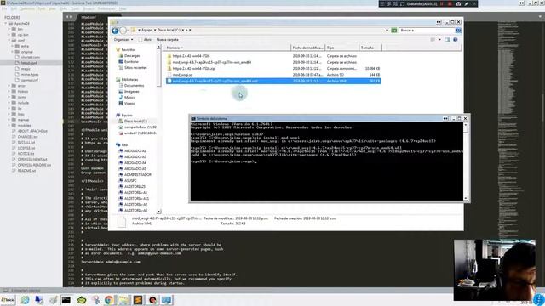The width and height of the screenshot is (545, 306).
Task: Expand the Equipo breadcrumb dropdown arrow
Action: click(155, 31)
